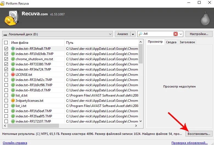Expand the Анализ button dropdown arrow

point(133,34)
